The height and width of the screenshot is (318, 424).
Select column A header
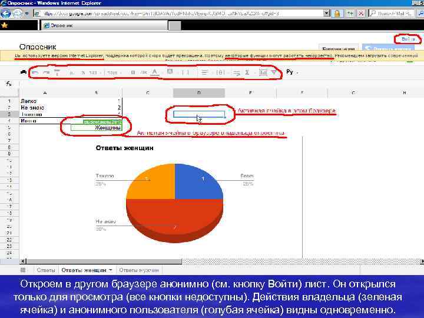[x=45, y=93]
